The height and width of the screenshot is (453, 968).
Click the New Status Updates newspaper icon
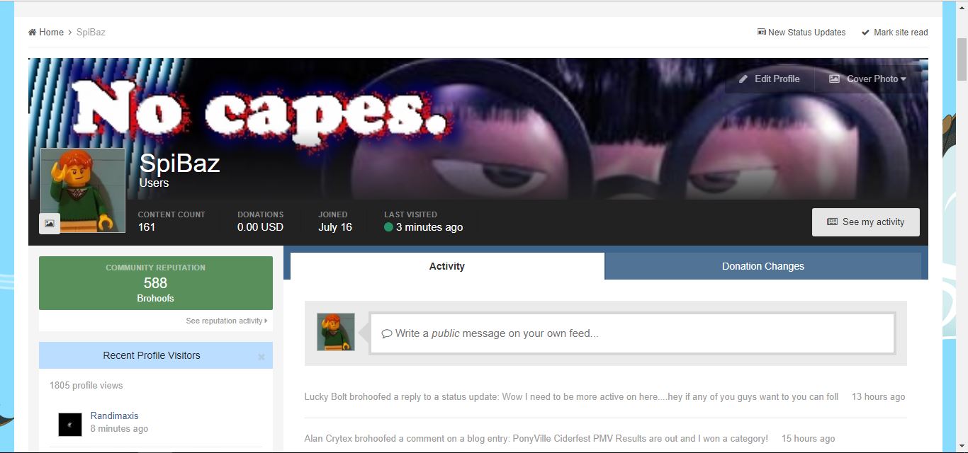tap(762, 33)
